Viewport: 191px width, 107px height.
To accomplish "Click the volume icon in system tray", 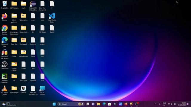I will [x=172, y=104].
